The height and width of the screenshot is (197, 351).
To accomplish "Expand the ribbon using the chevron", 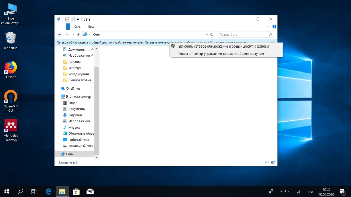I will (268, 27).
